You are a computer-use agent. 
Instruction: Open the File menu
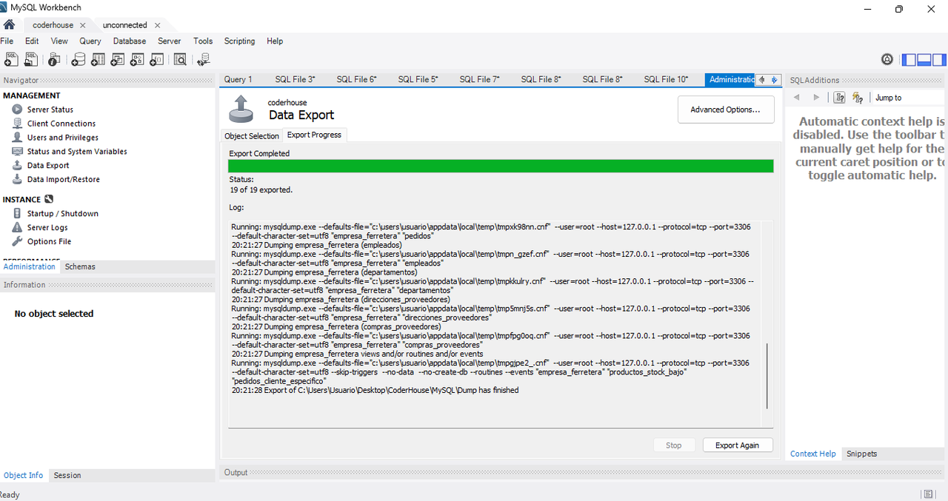(7, 41)
